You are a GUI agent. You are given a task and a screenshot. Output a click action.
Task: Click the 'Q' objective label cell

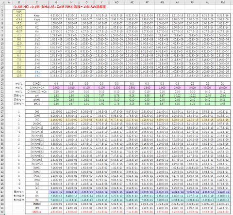click(x=37, y=192)
